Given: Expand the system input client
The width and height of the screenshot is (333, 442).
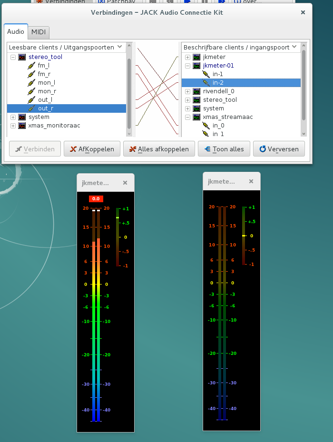Looking at the screenshot, I should [187, 108].
